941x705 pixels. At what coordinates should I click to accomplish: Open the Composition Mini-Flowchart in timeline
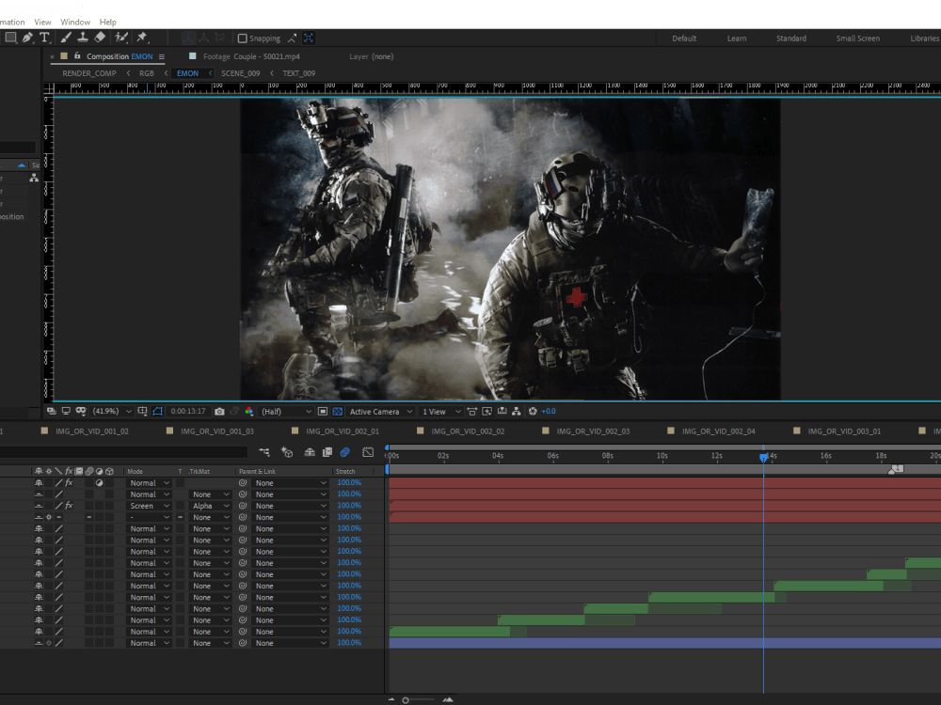pos(264,452)
